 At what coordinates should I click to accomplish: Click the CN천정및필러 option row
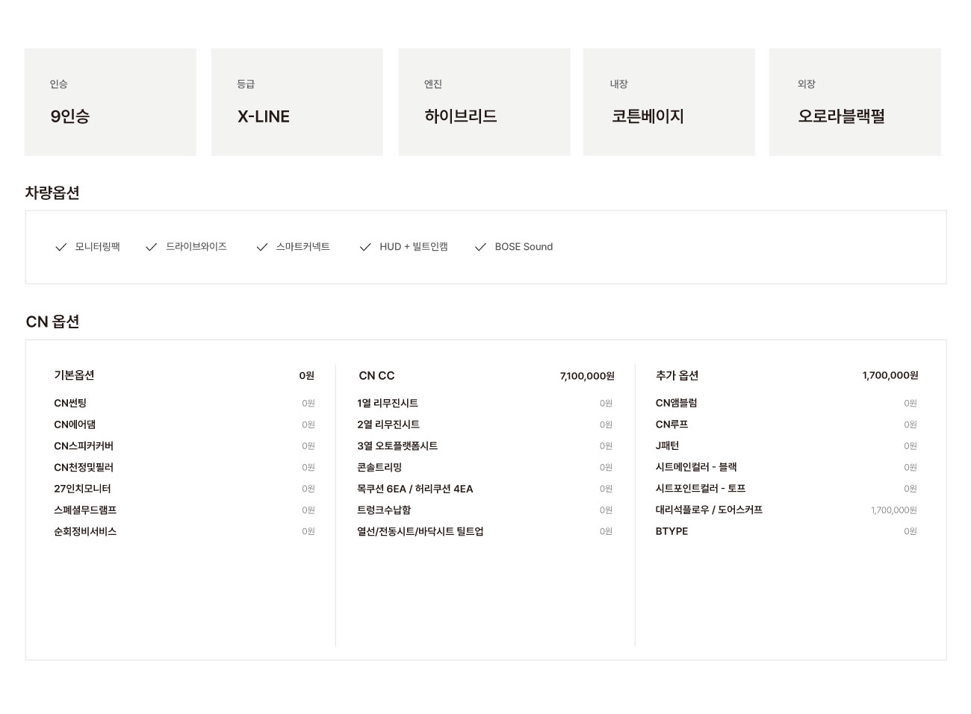pos(184,467)
